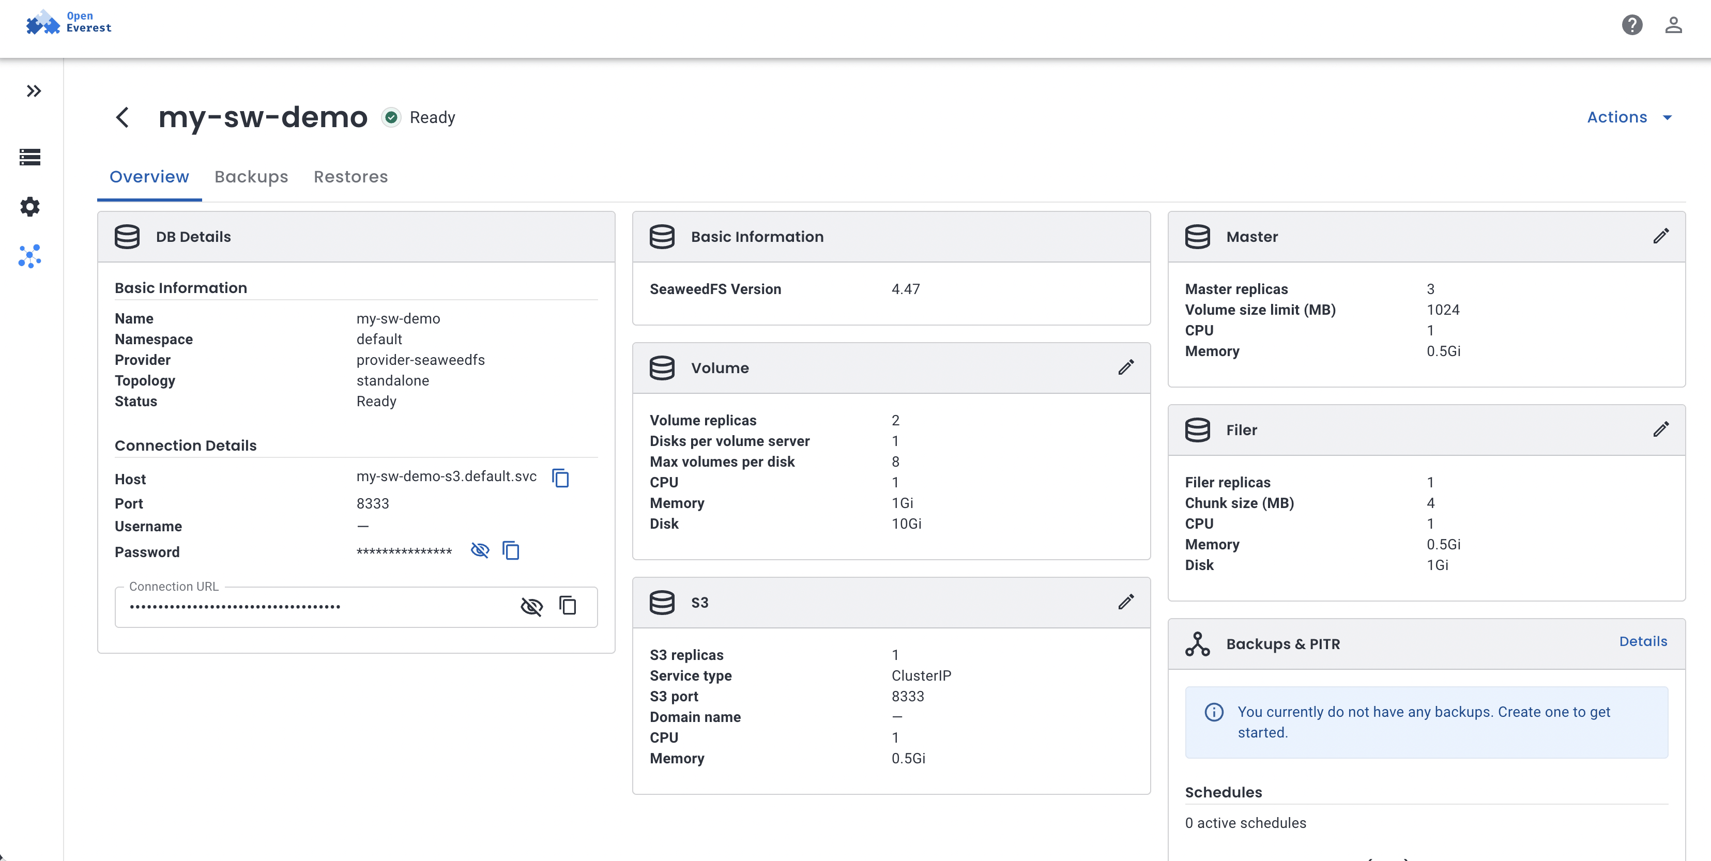Switch to the Restores tab
Viewport: 1711px width, 861px height.
click(350, 177)
